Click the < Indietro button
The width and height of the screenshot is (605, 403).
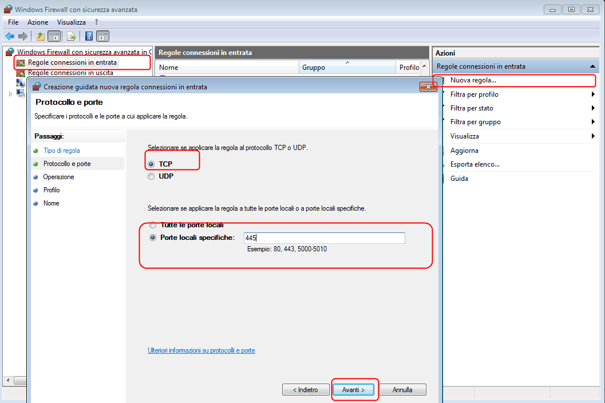(x=306, y=390)
